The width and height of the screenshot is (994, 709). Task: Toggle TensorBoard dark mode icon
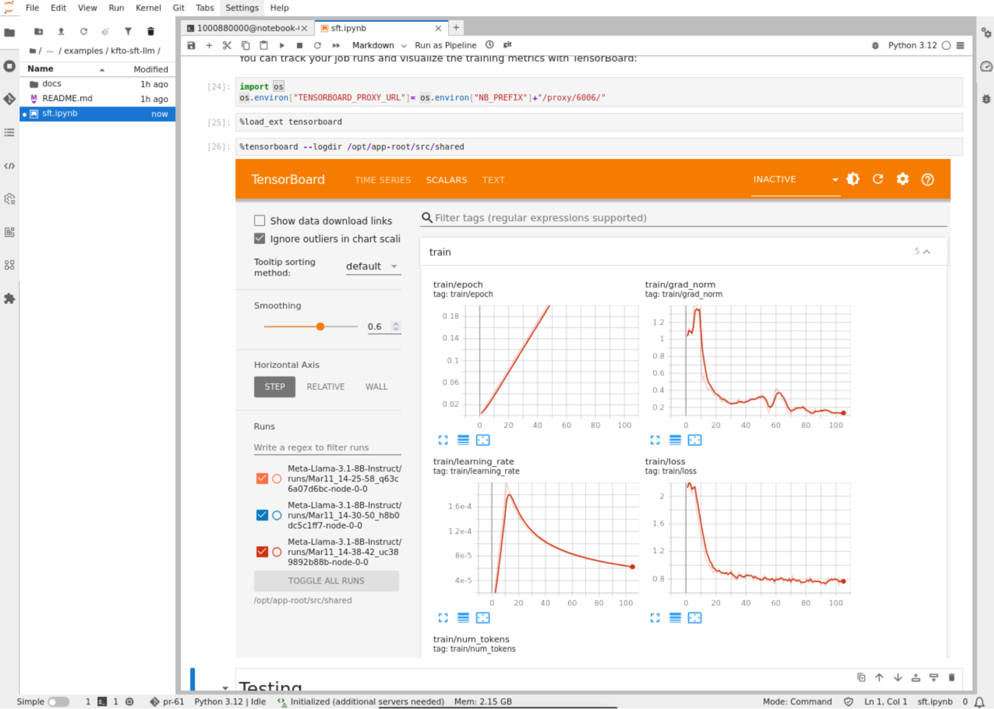[x=853, y=179]
